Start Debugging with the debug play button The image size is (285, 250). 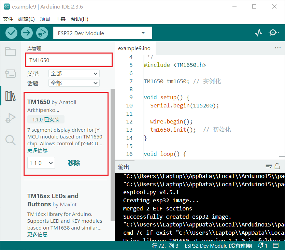tap(42, 33)
